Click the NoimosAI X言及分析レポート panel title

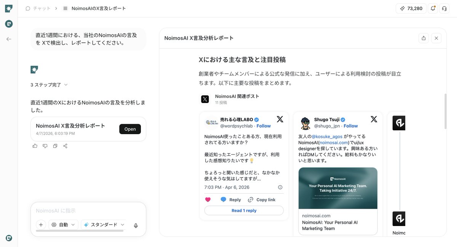coord(199,38)
